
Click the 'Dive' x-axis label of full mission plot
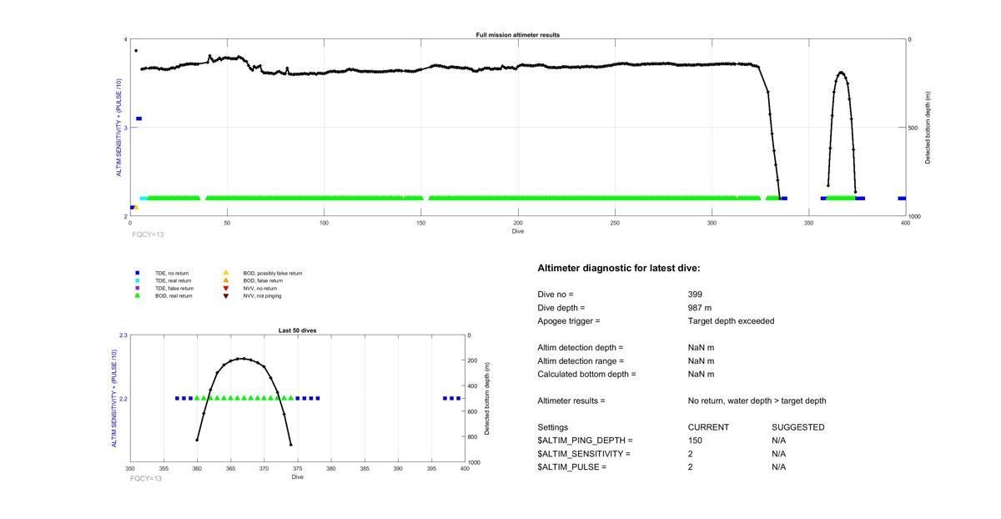click(518, 231)
